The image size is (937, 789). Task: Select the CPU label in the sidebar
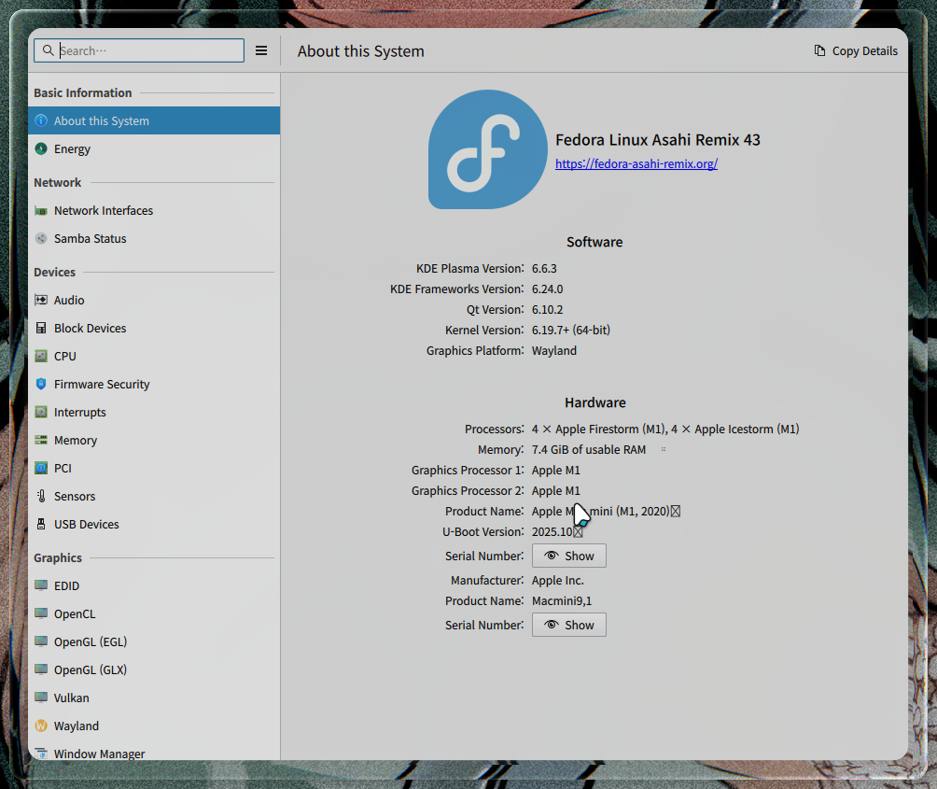pyautogui.click(x=65, y=357)
